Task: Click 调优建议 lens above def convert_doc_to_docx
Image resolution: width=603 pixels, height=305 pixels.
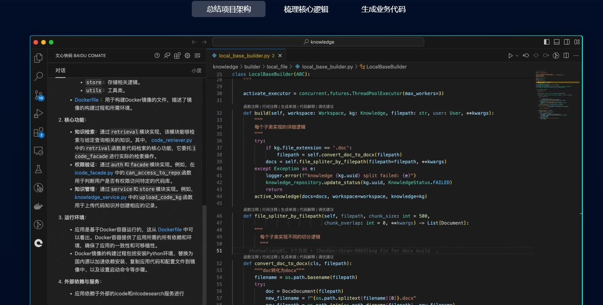Action: [x=326, y=257]
